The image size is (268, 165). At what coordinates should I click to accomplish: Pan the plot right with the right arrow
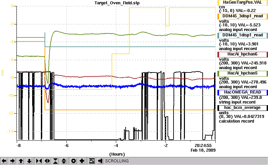12,161
